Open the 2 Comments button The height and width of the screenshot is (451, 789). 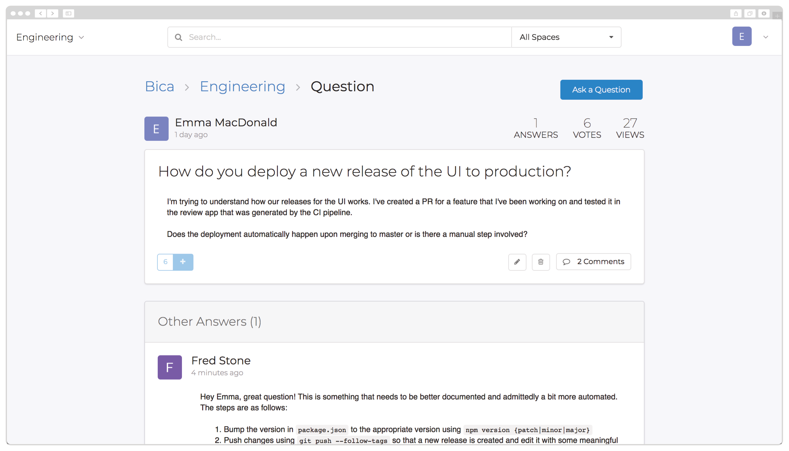[x=593, y=262]
